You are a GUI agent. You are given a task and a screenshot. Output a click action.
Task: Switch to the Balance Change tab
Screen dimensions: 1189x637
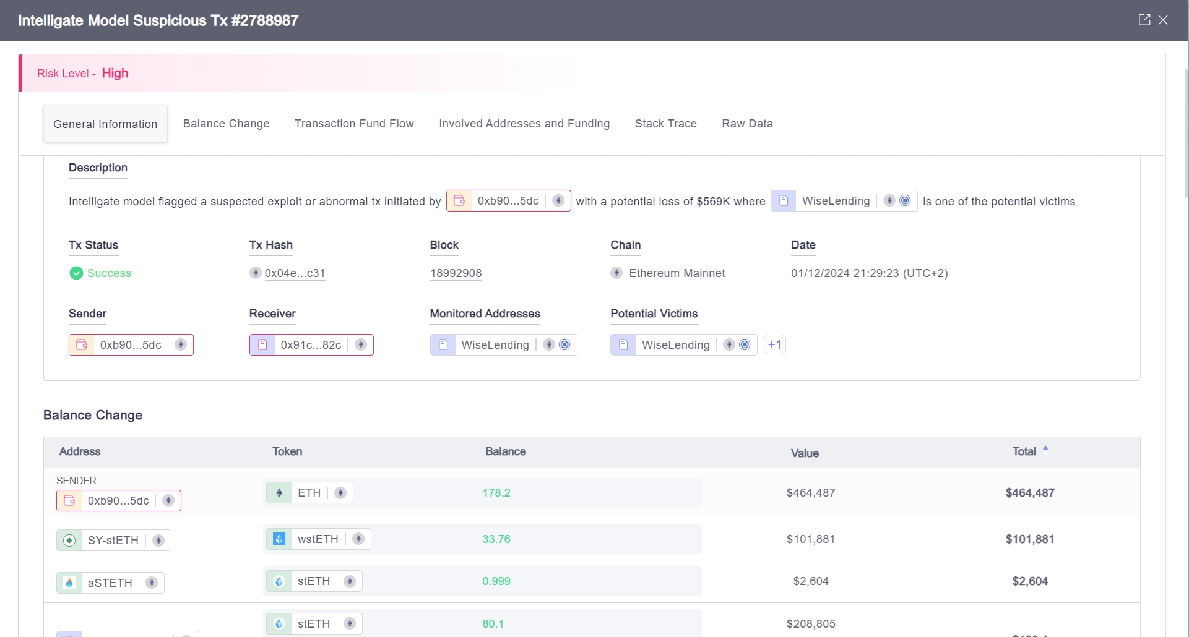click(226, 124)
